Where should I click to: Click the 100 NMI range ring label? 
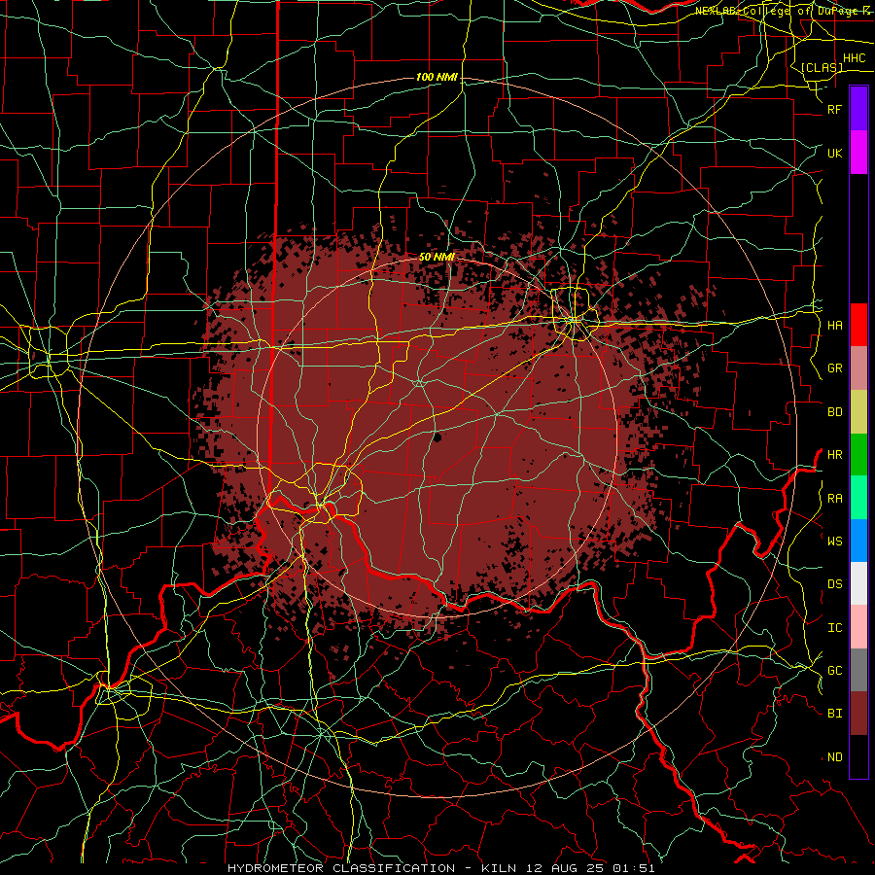click(x=437, y=77)
